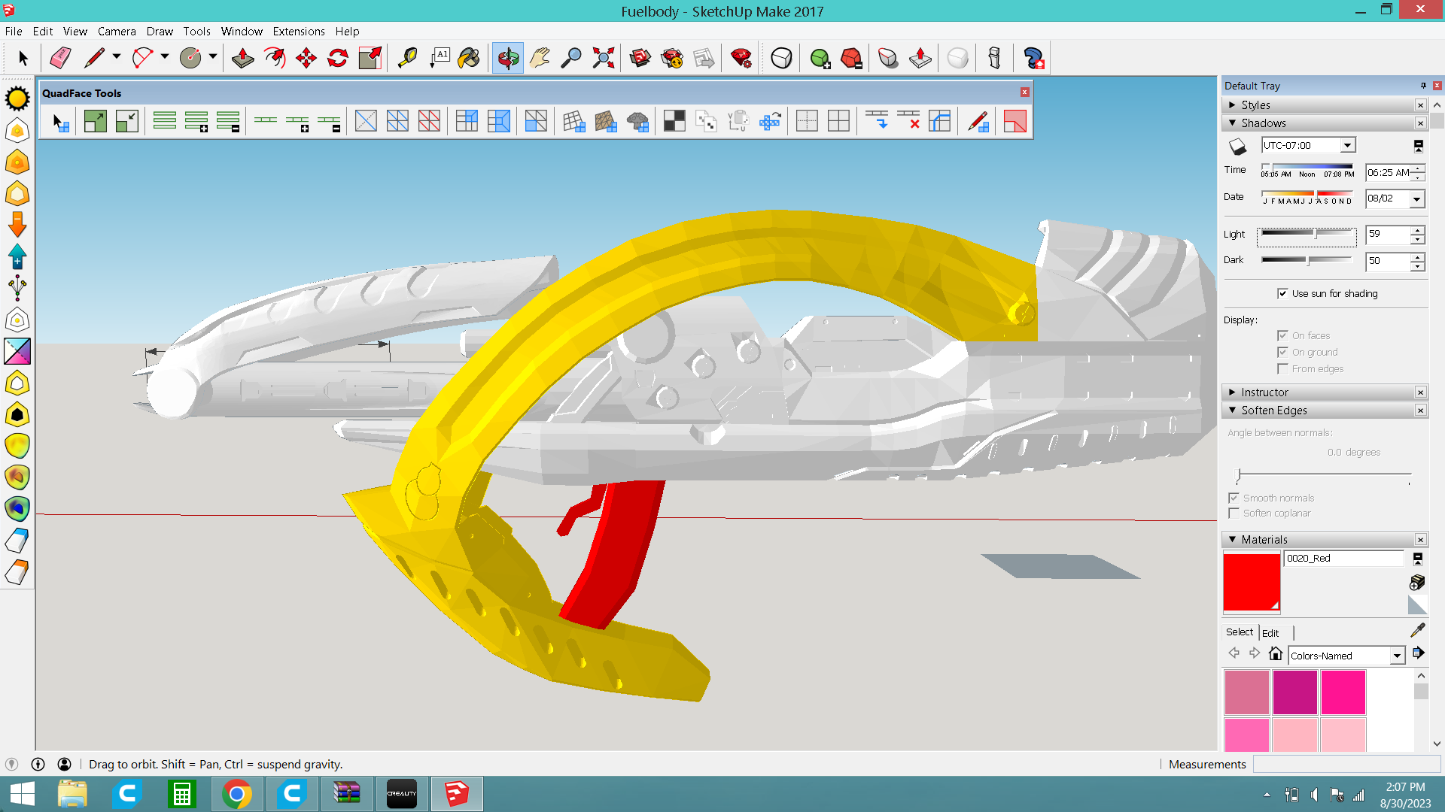Select the Paint Bucket tool
Image resolution: width=1445 pixels, height=812 pixels.
point(469,58)
